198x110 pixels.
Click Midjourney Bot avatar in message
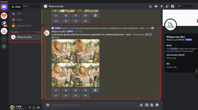(47, 33)
